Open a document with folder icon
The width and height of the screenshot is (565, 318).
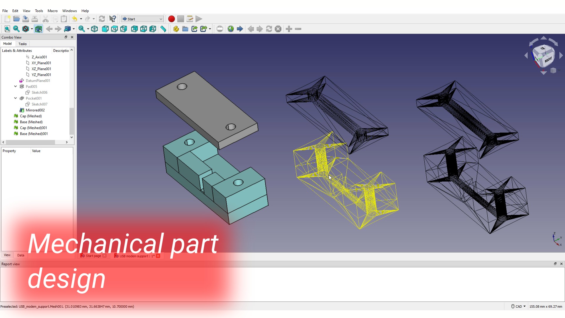16,19
